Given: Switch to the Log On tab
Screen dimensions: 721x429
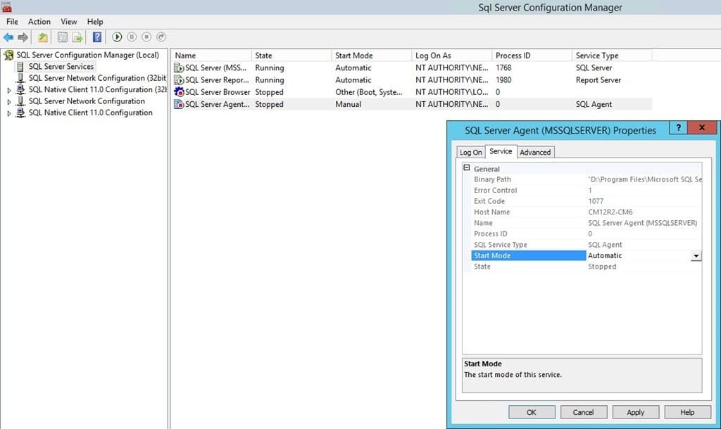Looking at the screenshot, I should click(x=471, y=153).
